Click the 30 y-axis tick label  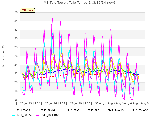16,38
